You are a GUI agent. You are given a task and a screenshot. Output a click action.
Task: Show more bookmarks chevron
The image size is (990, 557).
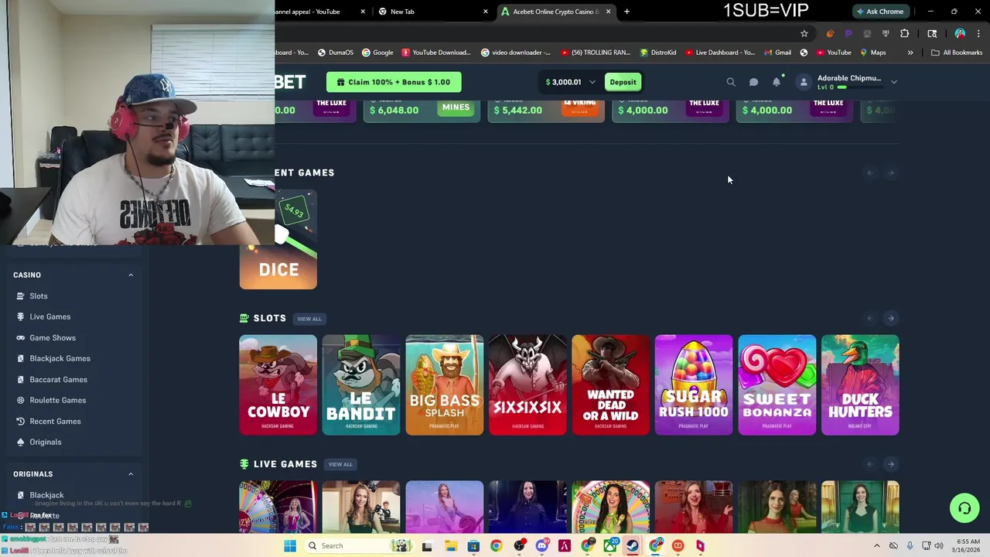click(910, 53)
